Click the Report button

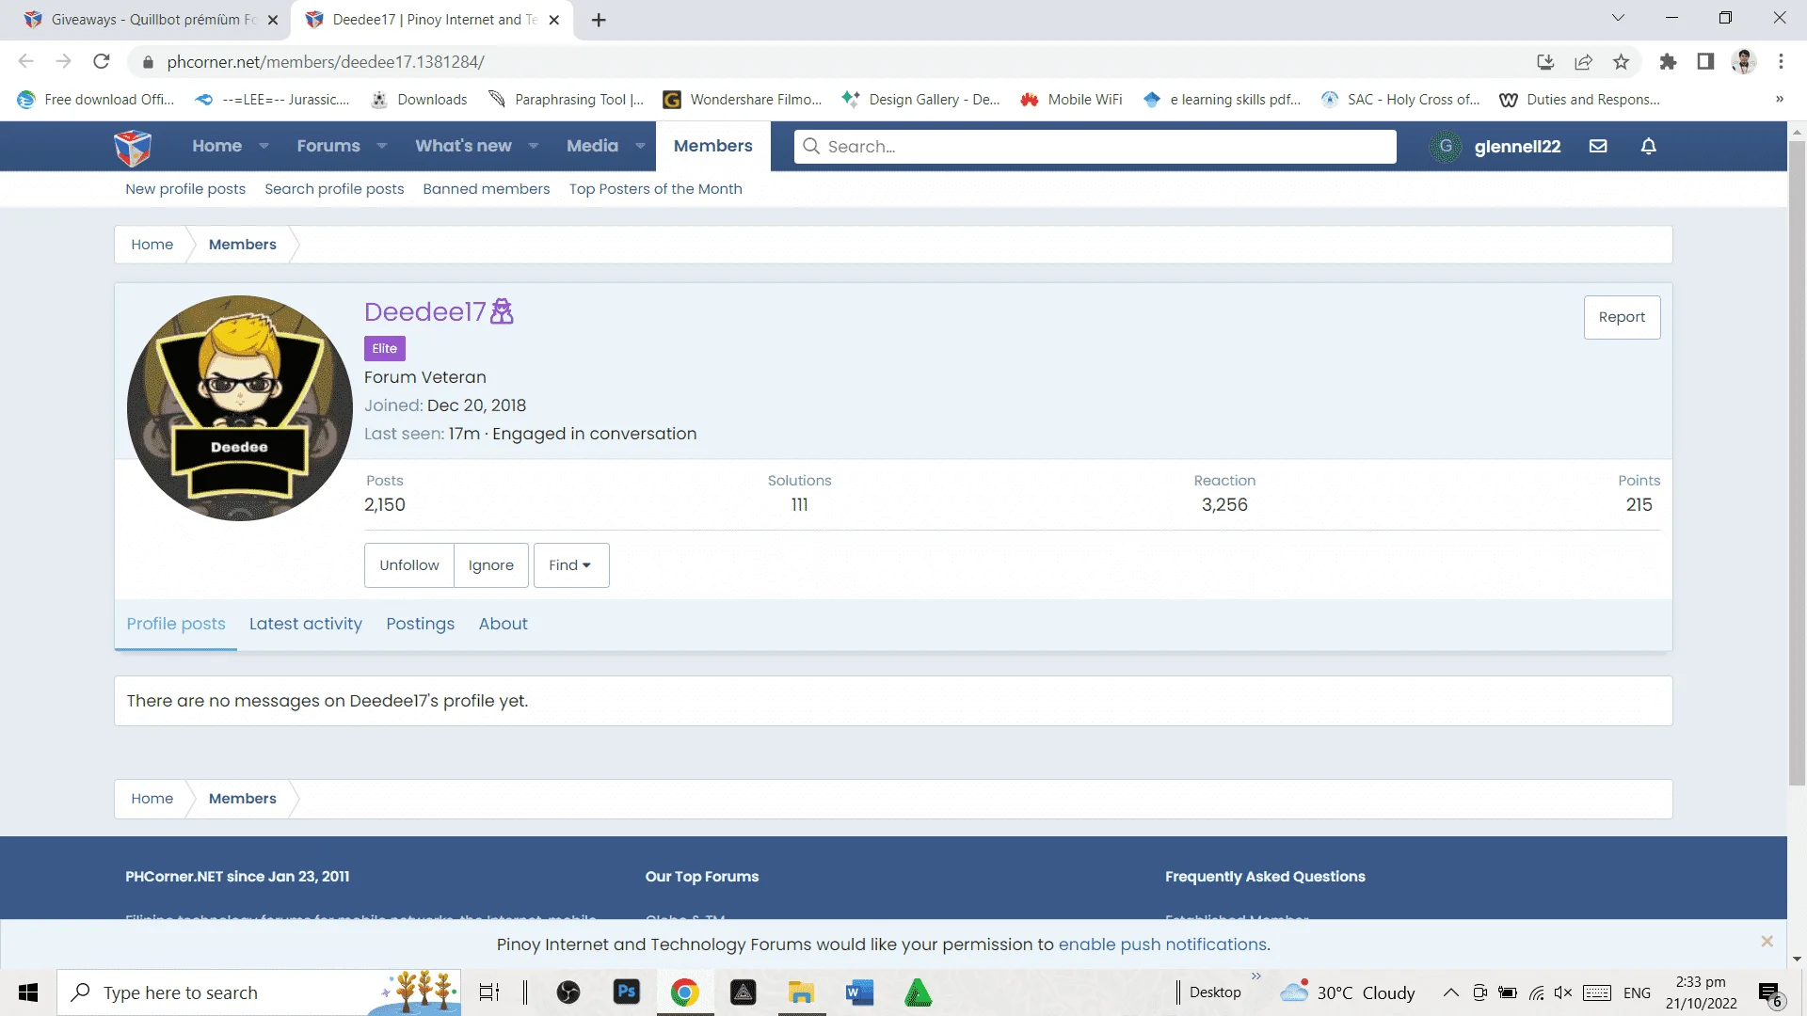[1622, 318]
